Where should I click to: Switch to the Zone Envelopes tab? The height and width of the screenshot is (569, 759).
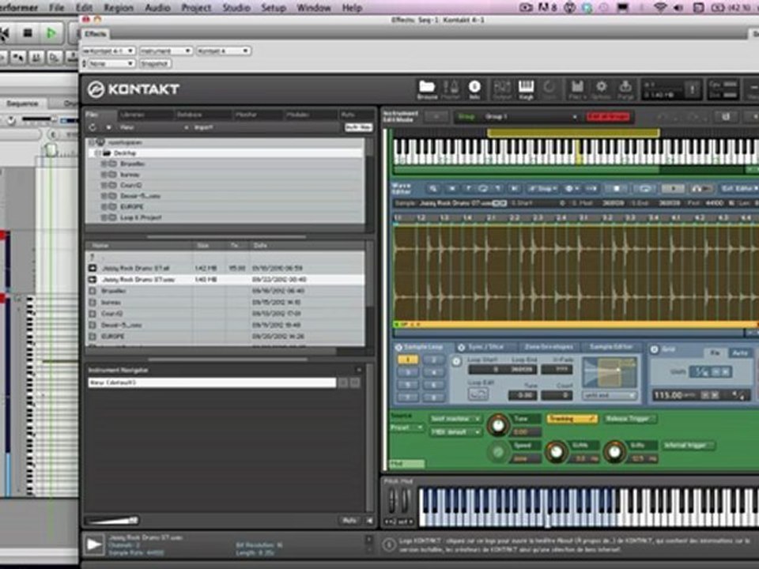[549, 348]
